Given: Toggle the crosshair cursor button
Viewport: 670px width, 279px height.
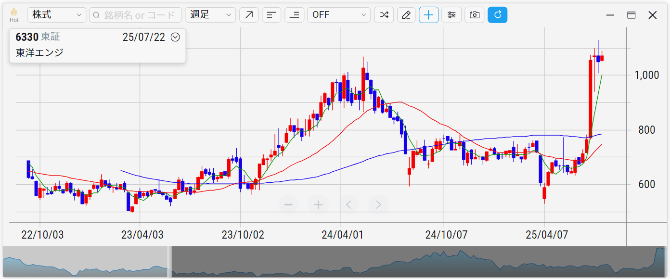Looking at the screenshot, I should 428,15.
